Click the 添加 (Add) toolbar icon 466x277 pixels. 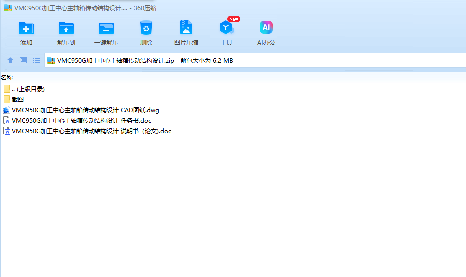tap(26, 28)
